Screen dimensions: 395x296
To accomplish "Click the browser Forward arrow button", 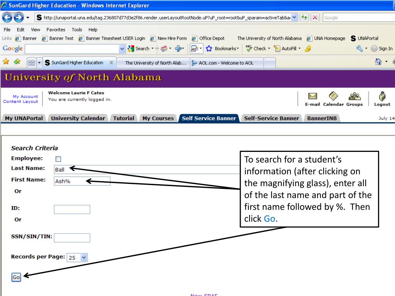I will [19, 17].
